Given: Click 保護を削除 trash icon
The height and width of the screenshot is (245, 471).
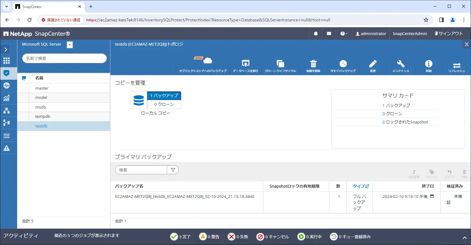Looking at the screenshot, I should pyautogui.click(x=313, y=64).
